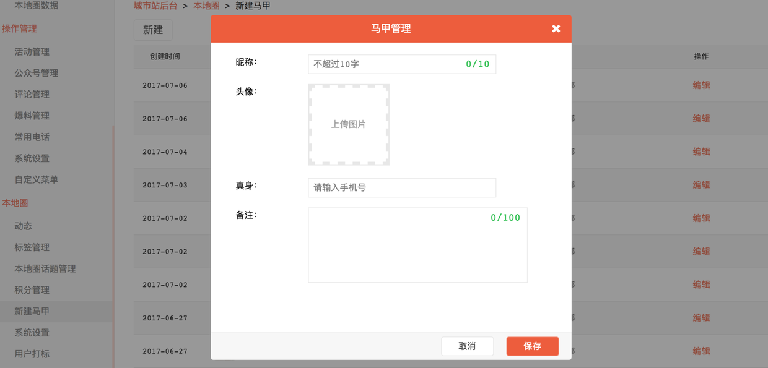Click the 取消 button
The width and height of the screenshot is (768, 368).
pyautogui.click(x=467, y=346)
